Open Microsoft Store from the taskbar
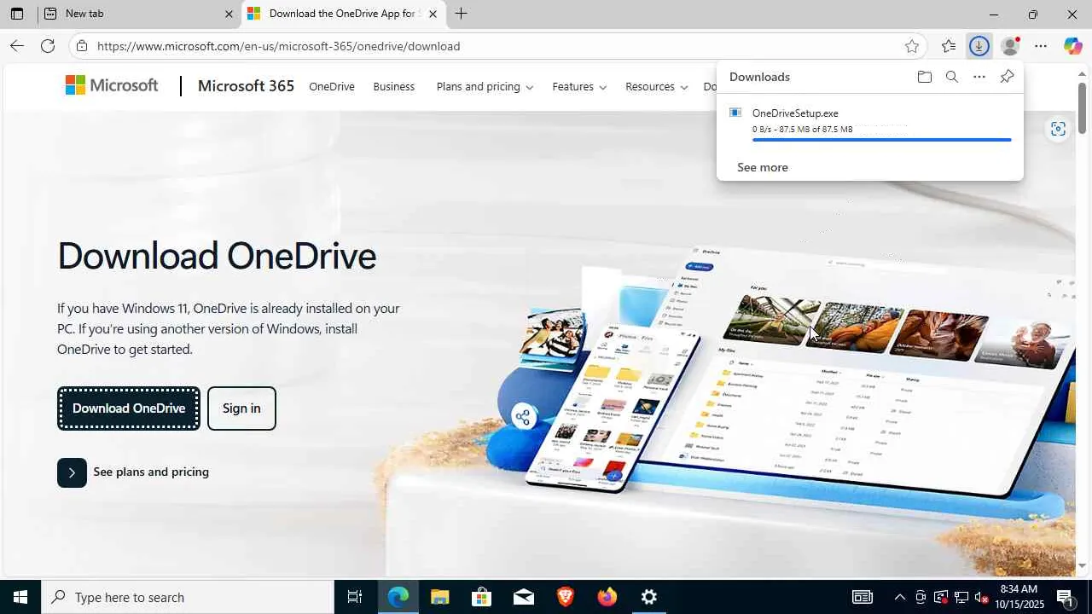 [481, 597]
